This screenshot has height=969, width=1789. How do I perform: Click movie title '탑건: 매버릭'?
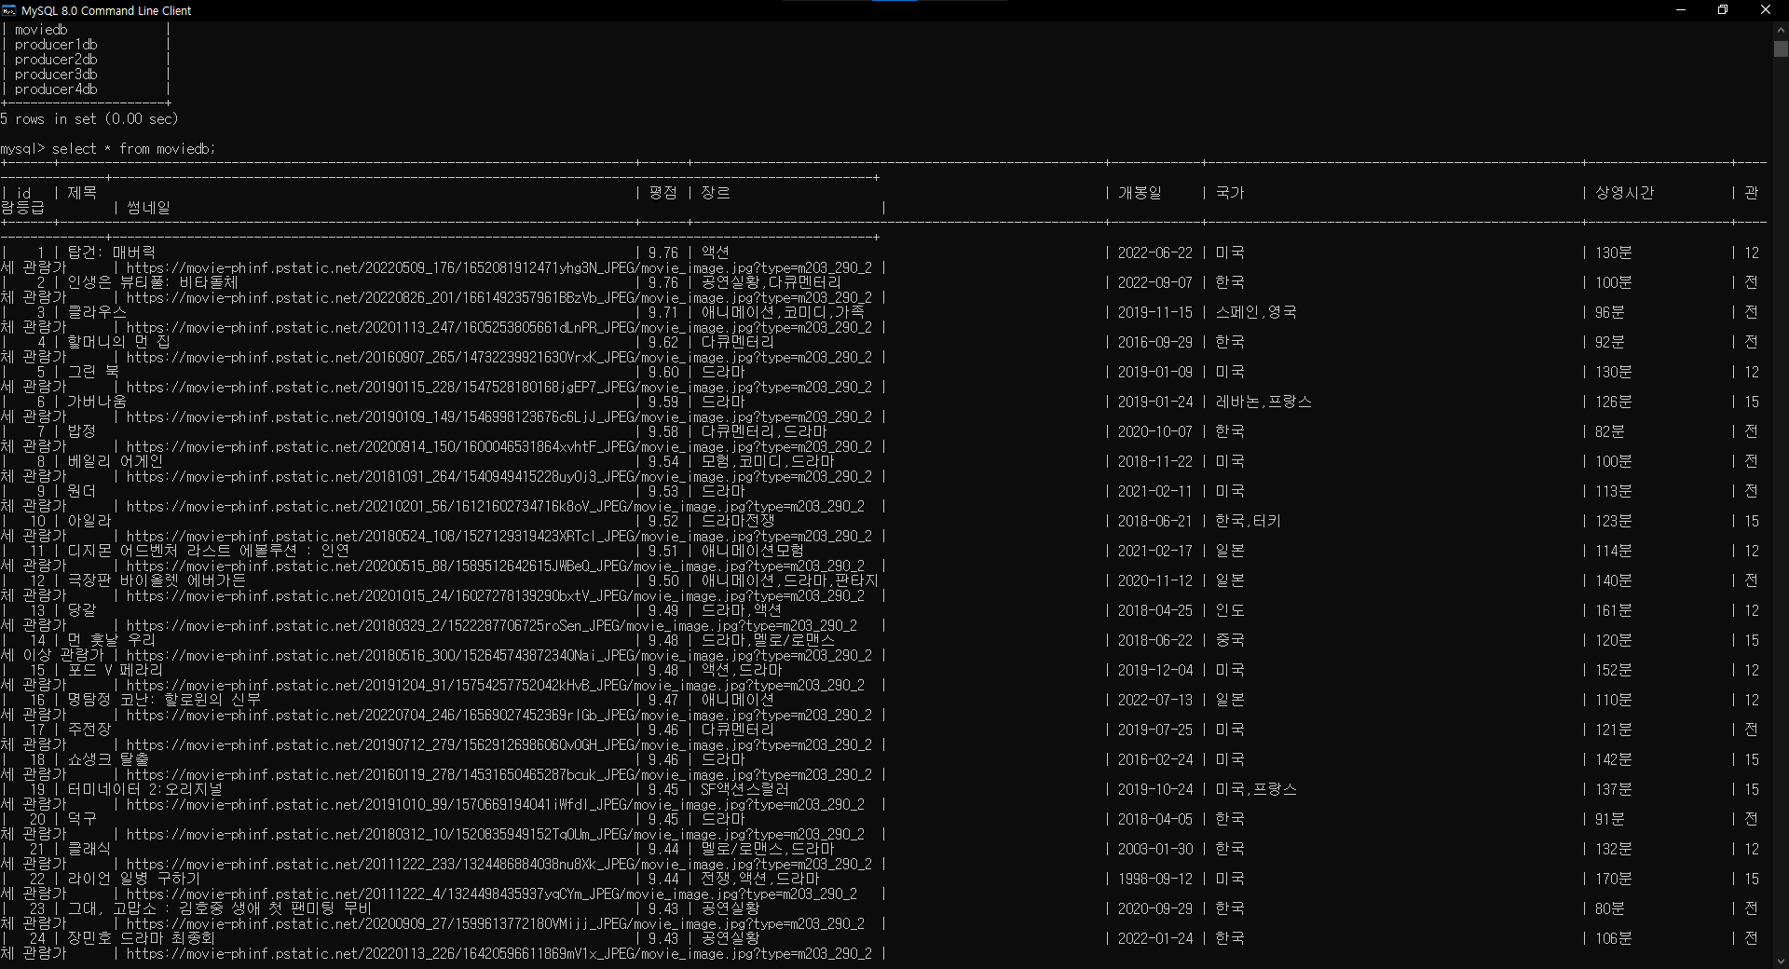tap(112, 252)
